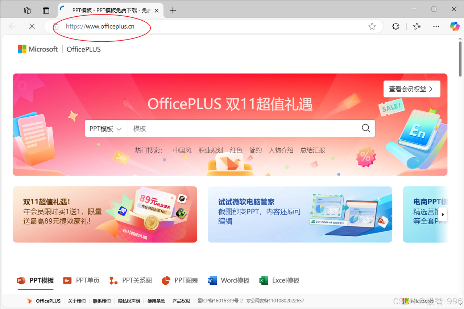Click 查看会员权益 button
Screen dimensions: 464x309
(x=412, y=89)
